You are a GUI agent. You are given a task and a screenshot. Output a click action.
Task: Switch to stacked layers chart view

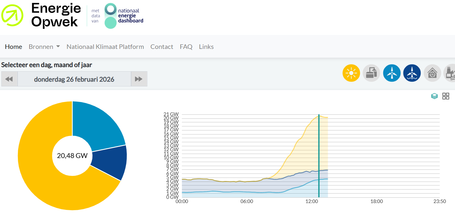[x=435, y=96]
